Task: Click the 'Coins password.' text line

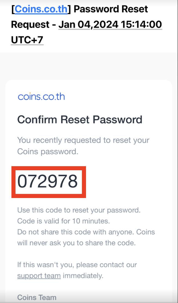Action: [x=48, y=152]
